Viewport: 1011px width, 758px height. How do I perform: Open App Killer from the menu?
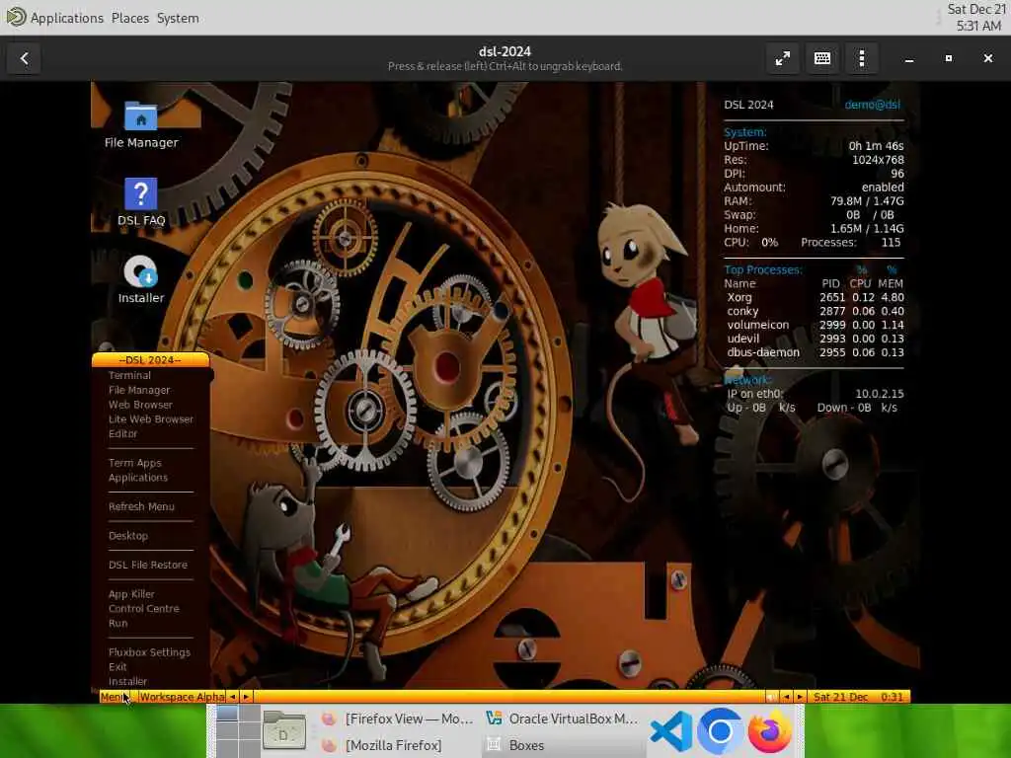point(131,594)
